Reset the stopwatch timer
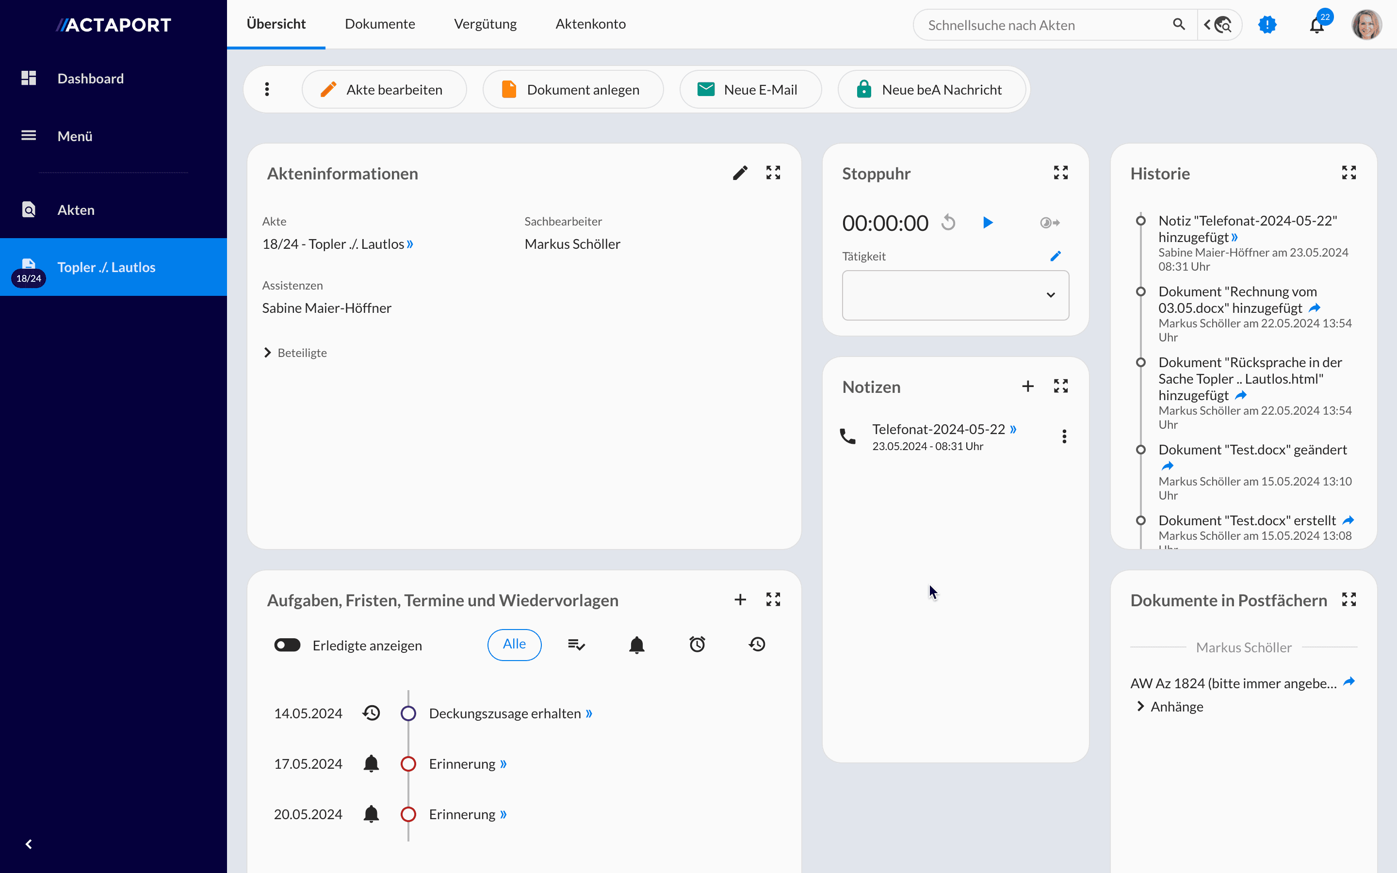 pos(948,222)
